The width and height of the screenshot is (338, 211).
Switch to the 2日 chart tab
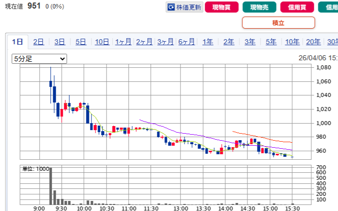coord(39,42)
